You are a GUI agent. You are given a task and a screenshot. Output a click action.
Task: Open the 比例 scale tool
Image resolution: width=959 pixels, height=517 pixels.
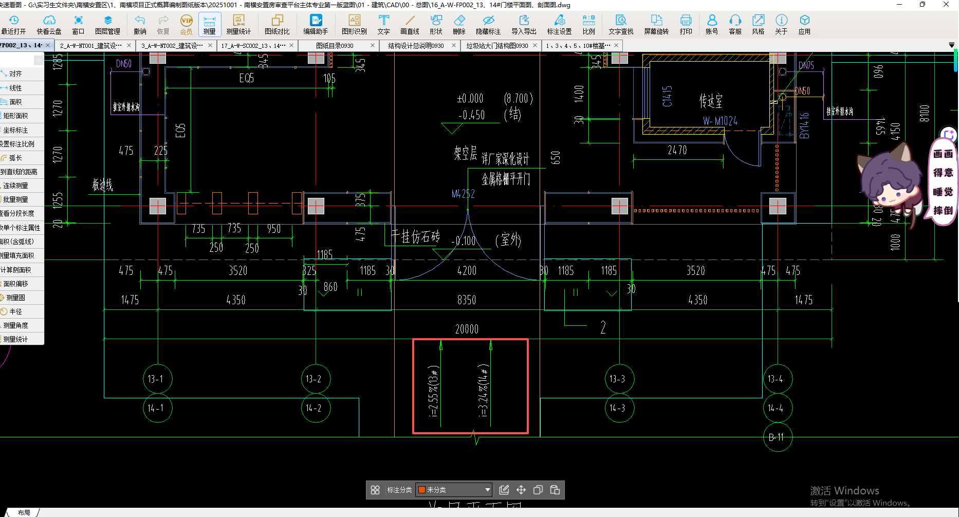click(588, 24)
